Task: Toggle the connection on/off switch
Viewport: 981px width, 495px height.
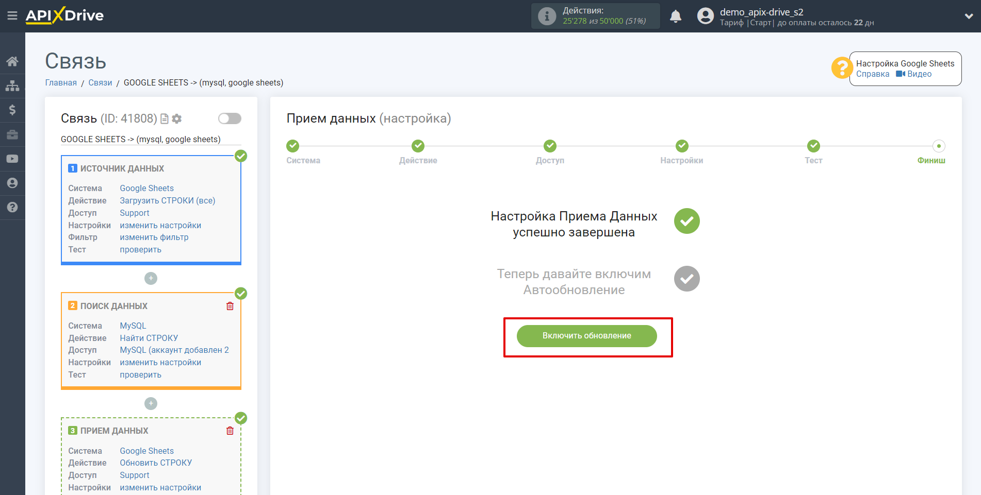Action: (x=230, y=118)
